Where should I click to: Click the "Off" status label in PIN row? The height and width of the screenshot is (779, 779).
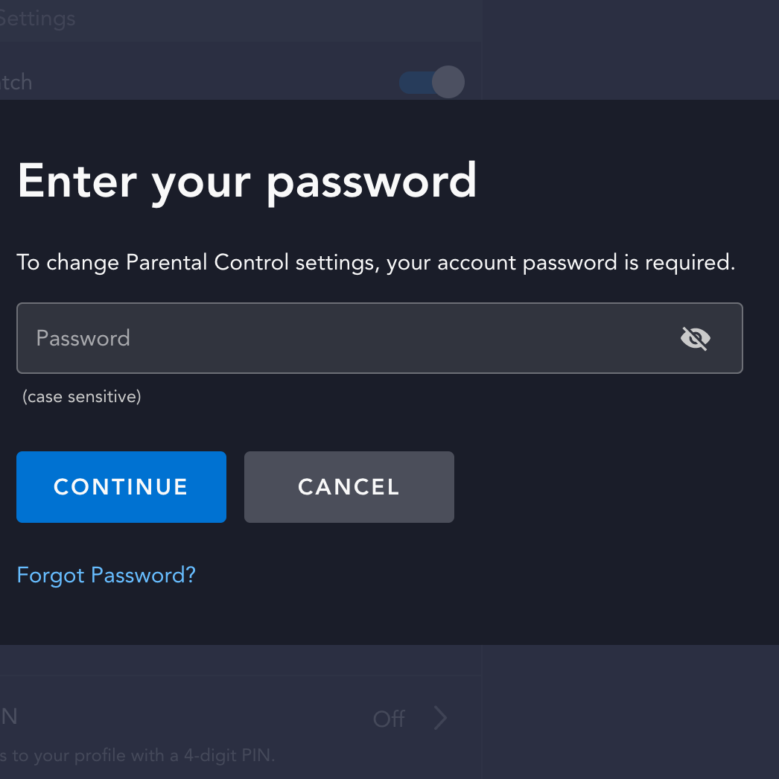(x=389, y=719)
